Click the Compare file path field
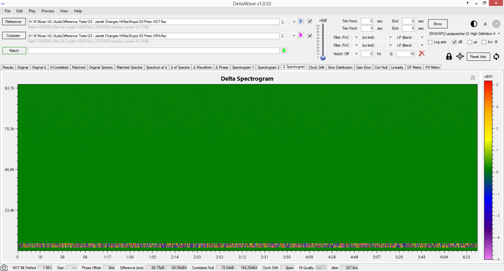The height and width of the screenshot is (271, 504). tap(153, 36)
